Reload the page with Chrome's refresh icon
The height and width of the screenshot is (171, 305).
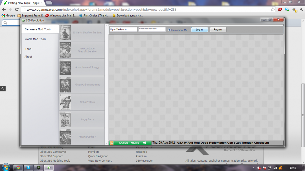17,10
